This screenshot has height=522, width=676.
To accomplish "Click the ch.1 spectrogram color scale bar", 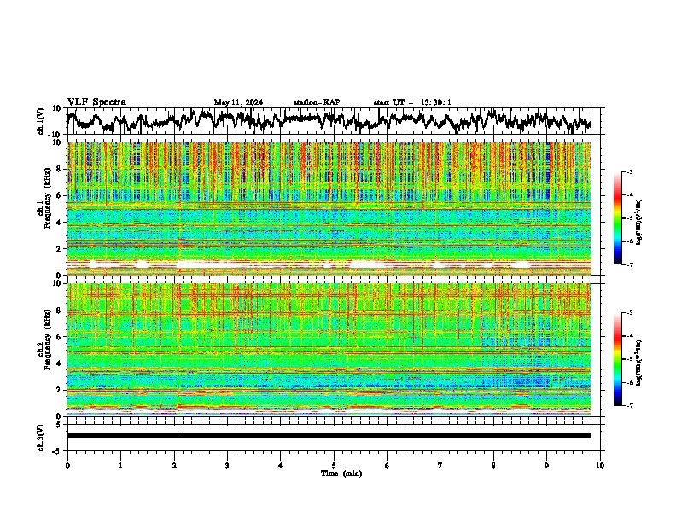I will click(617, 218).
